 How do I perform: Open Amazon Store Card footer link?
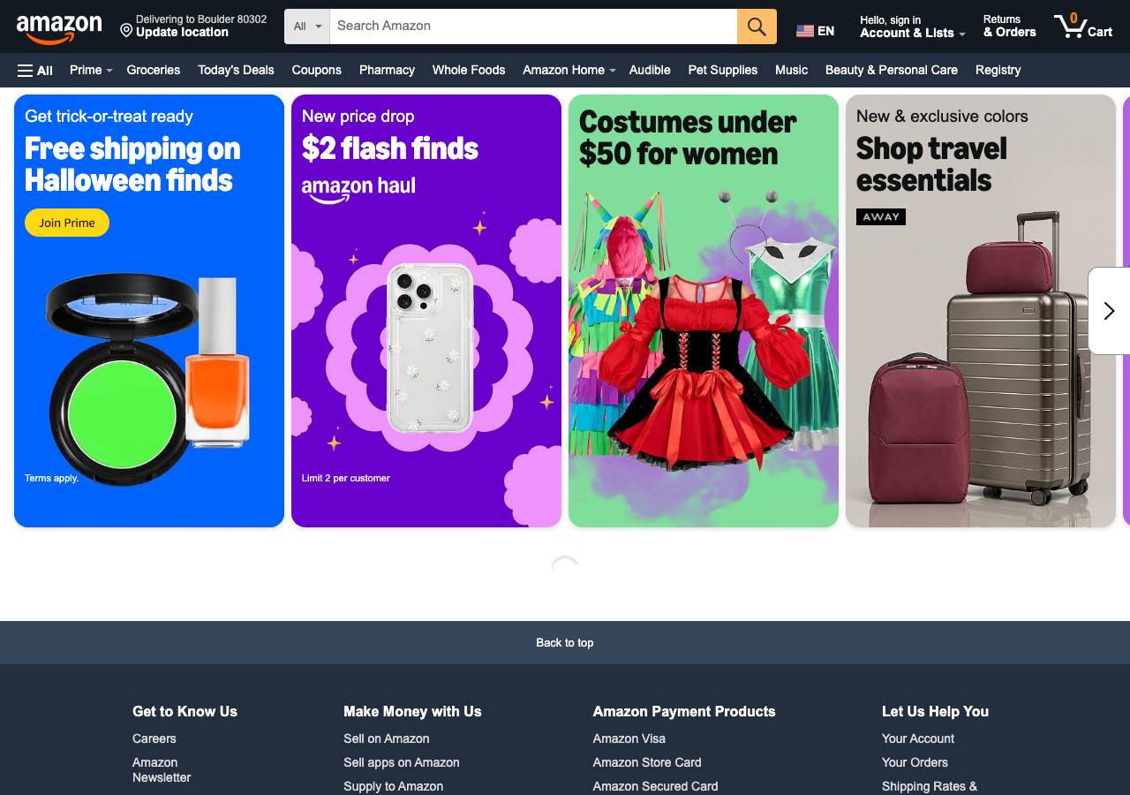click(647, 762)
